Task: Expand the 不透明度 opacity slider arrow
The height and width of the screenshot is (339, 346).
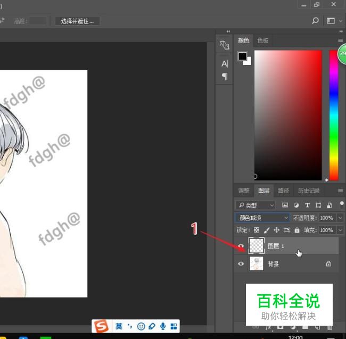Action: point(340,218)
